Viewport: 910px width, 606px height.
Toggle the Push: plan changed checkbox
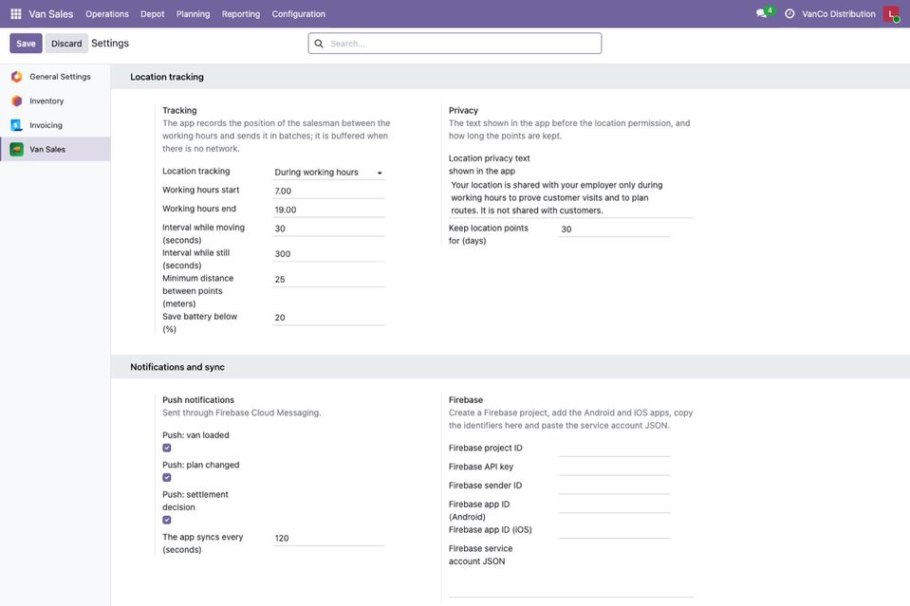click(167, 478)
